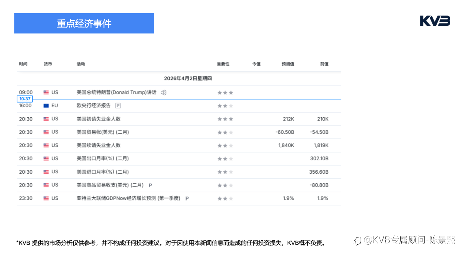Click the previous value -54.50B
This screenshot has width=460, height=254.
click(319, 132)
